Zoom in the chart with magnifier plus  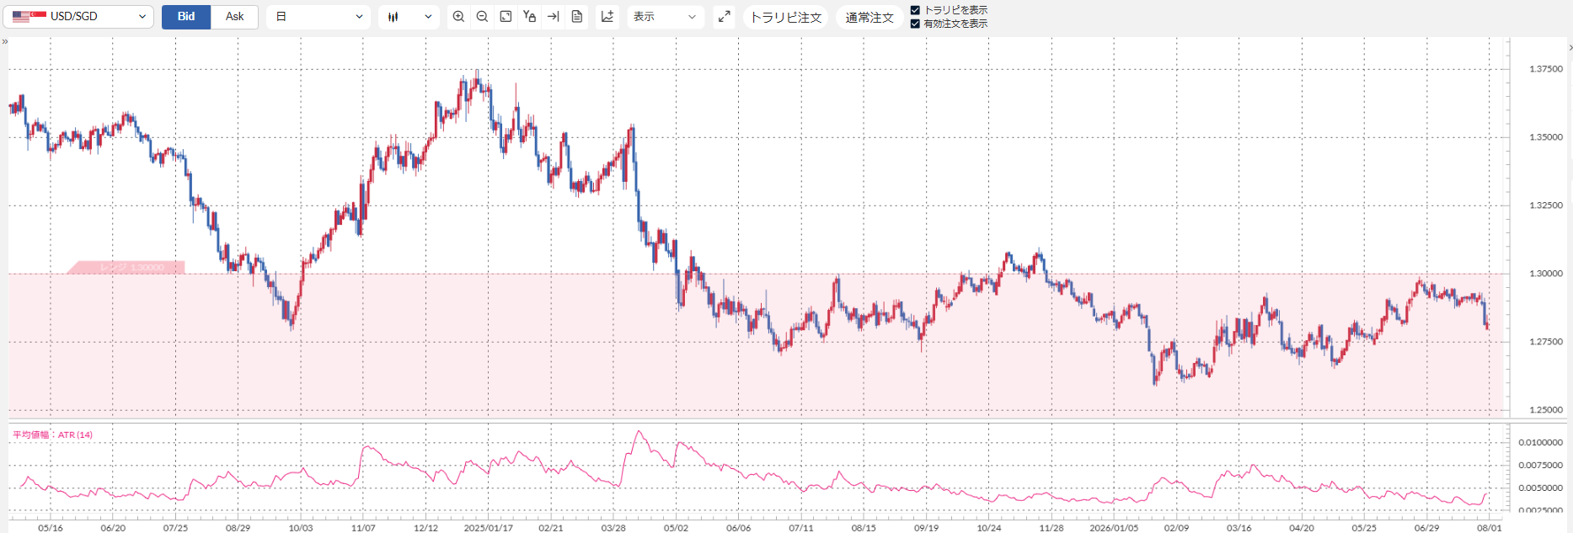[x=458, y=16]
